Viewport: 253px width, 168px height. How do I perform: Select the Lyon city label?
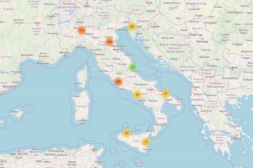pos(37,23)
